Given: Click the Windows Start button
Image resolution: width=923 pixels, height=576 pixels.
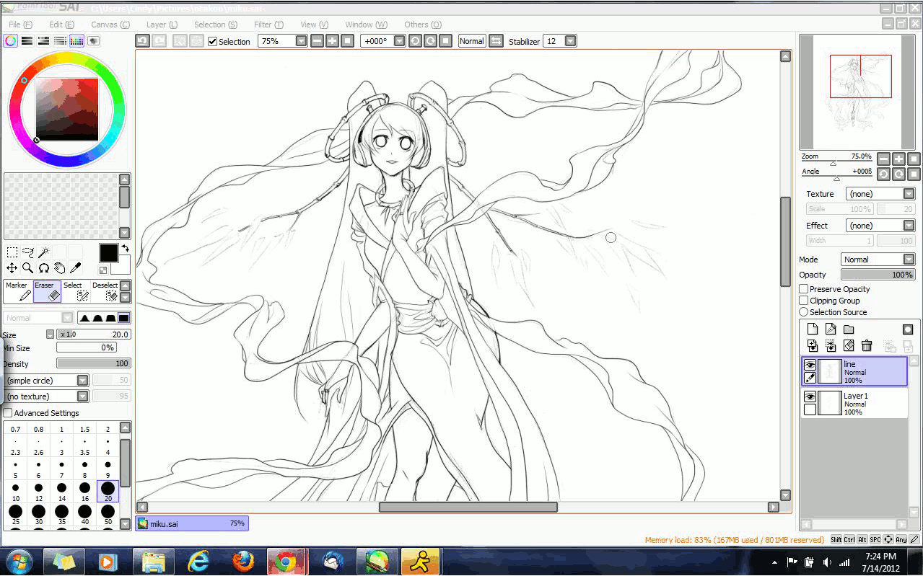Looking at the screenshot, I should click(19, 561).
